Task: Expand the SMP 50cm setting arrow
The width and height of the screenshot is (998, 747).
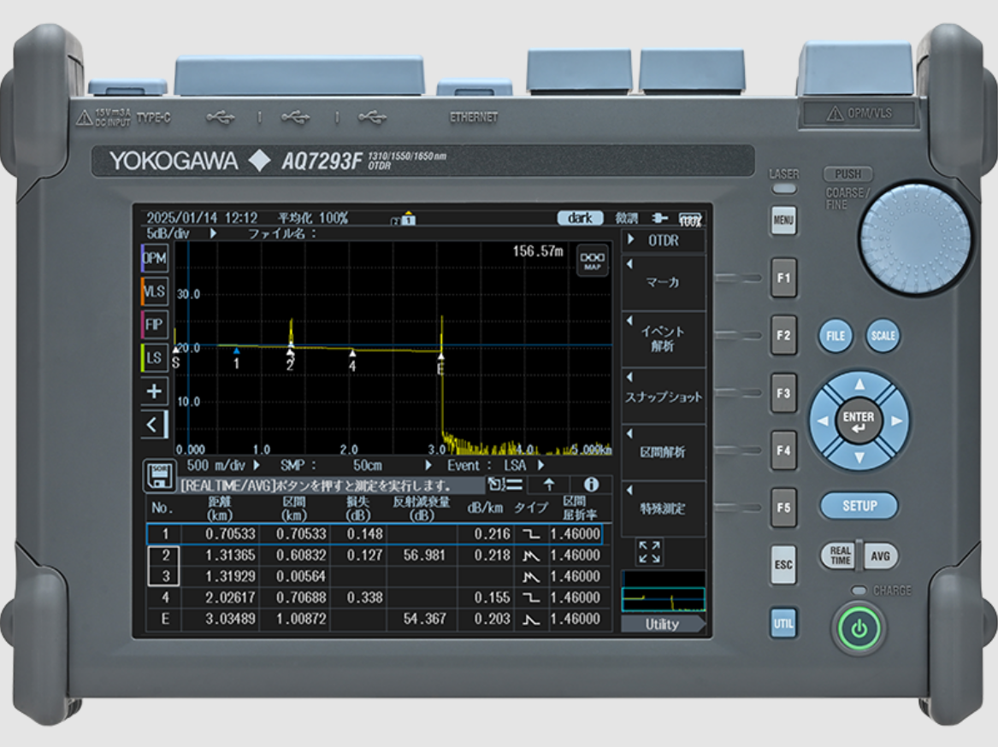Action: pyautogui.click(x=428, y=465)
